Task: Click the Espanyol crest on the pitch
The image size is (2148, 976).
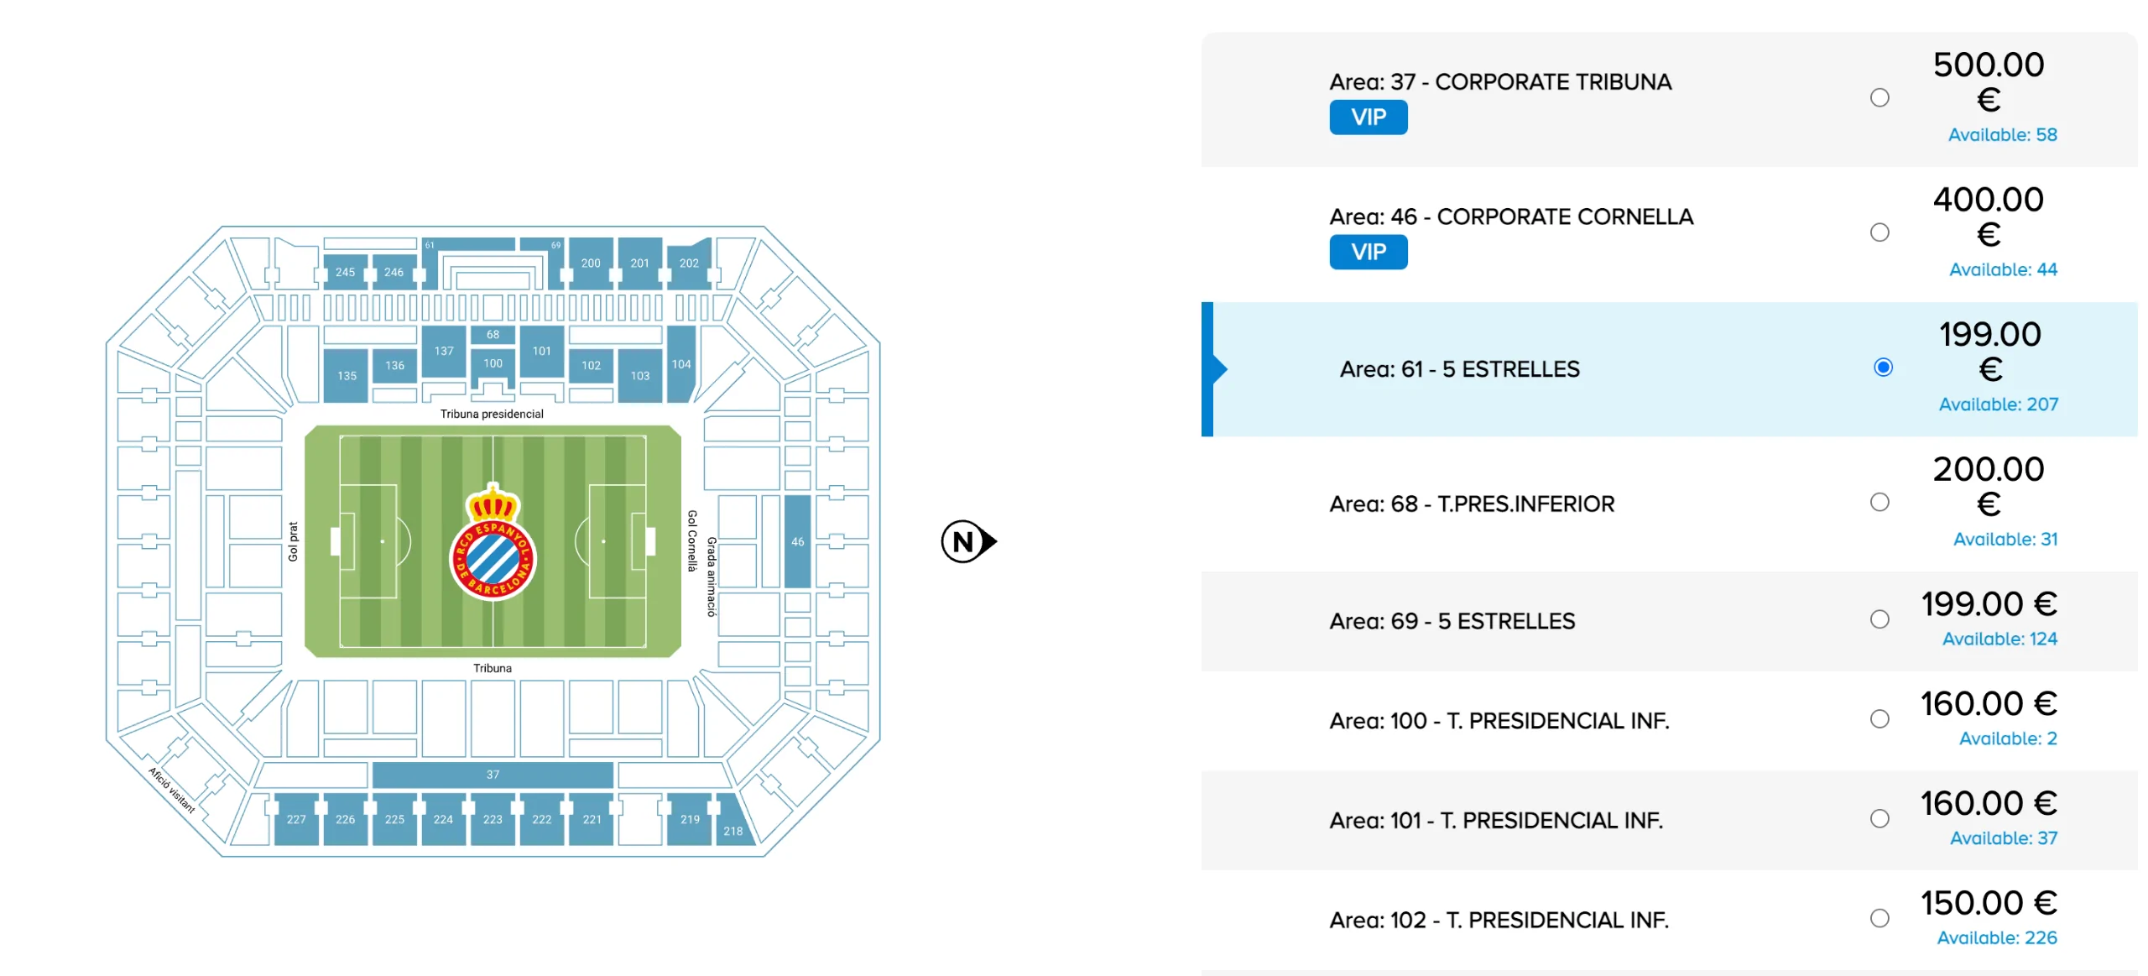Action: (493, 542)
